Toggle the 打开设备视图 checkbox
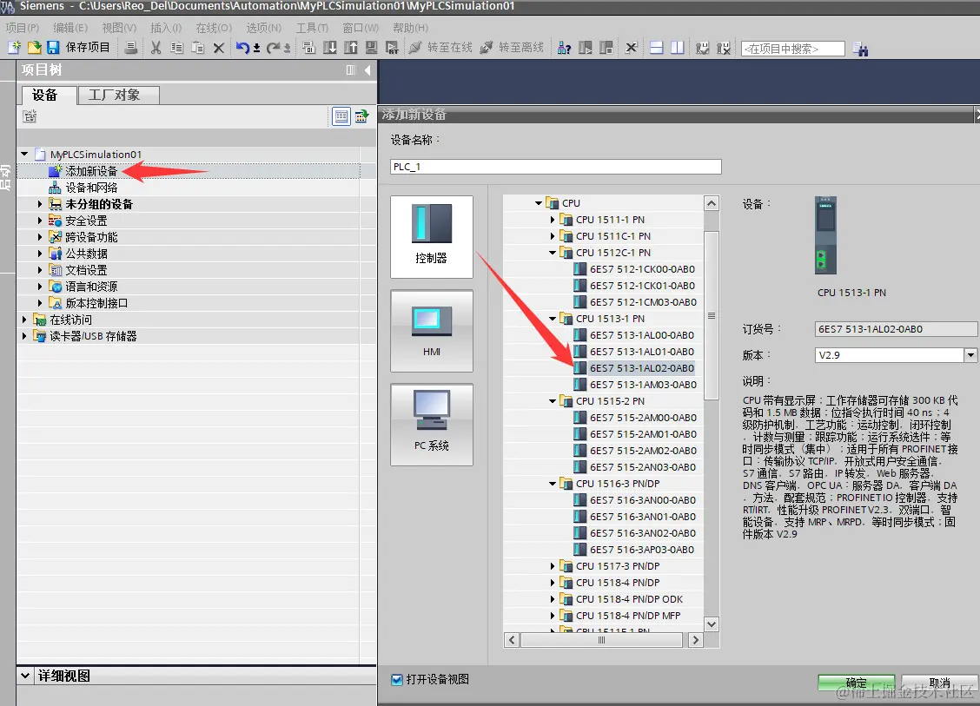Screen dimensions: 980x706 pyautogui.click(x=397, y=679)
